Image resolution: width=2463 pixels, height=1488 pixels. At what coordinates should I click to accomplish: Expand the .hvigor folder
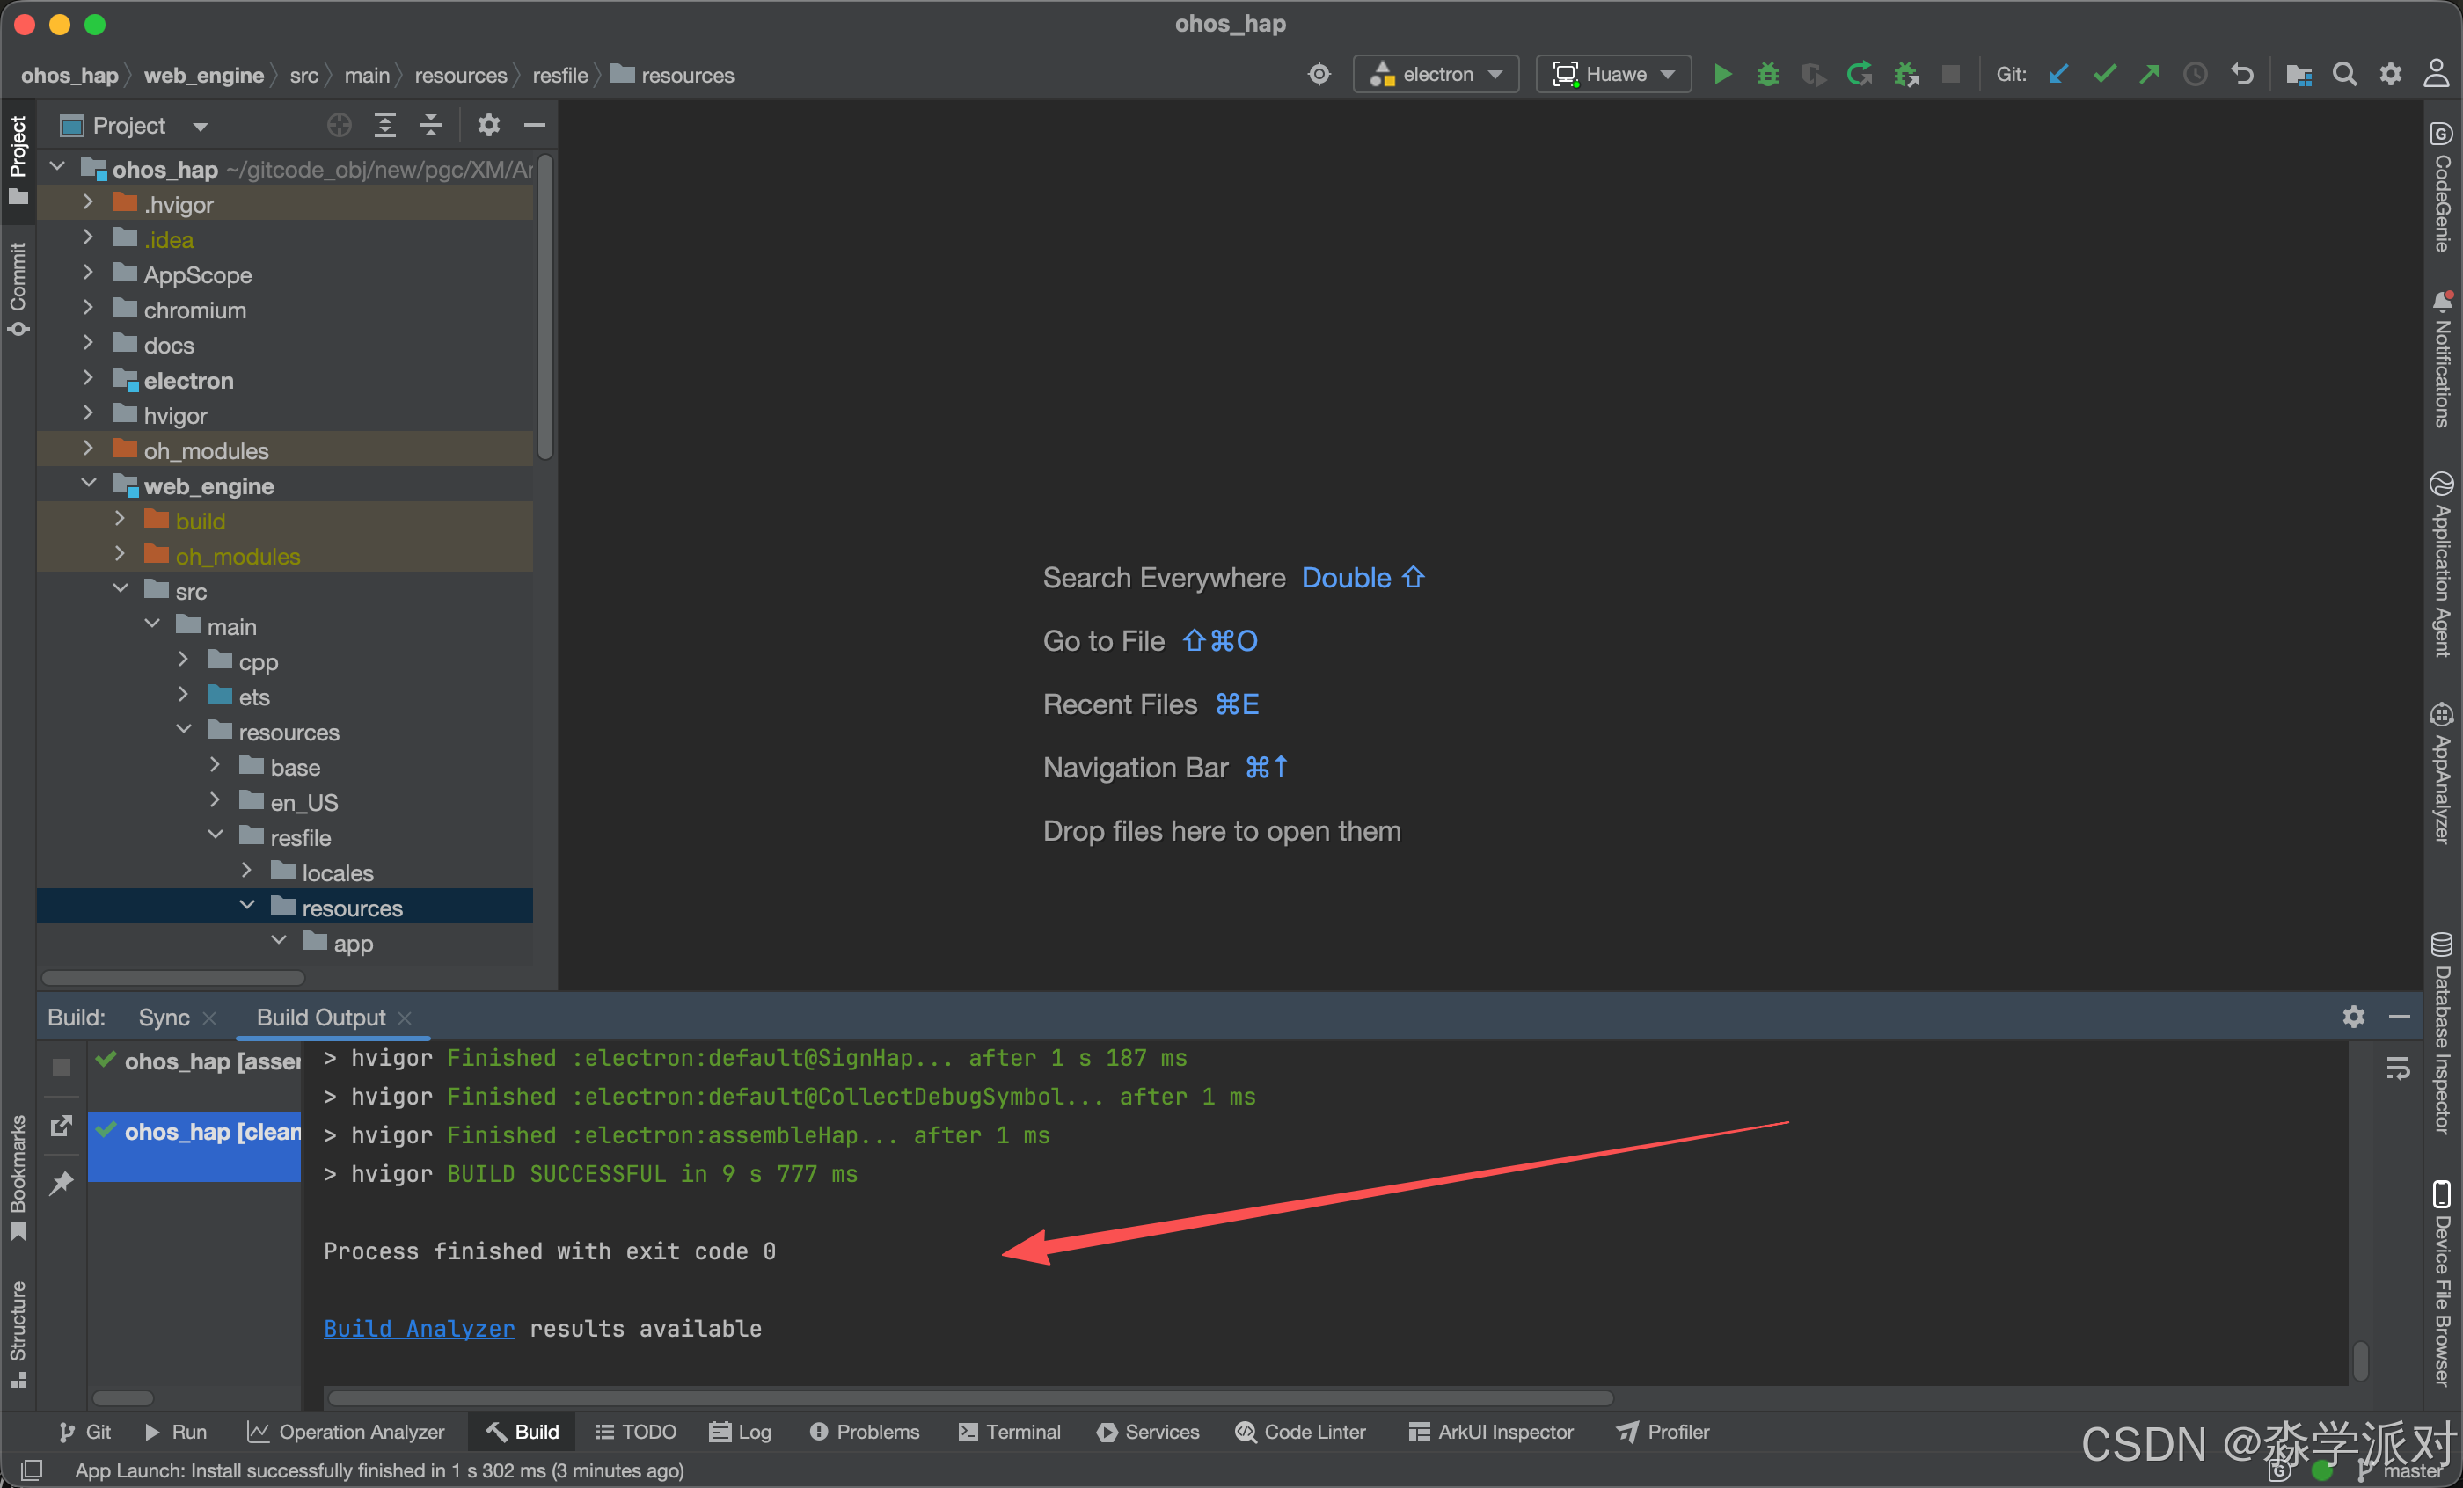89,203
